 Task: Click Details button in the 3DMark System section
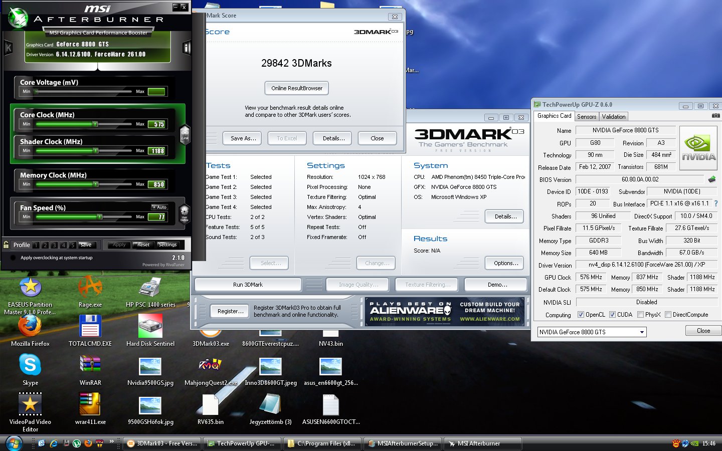[505, 216]
